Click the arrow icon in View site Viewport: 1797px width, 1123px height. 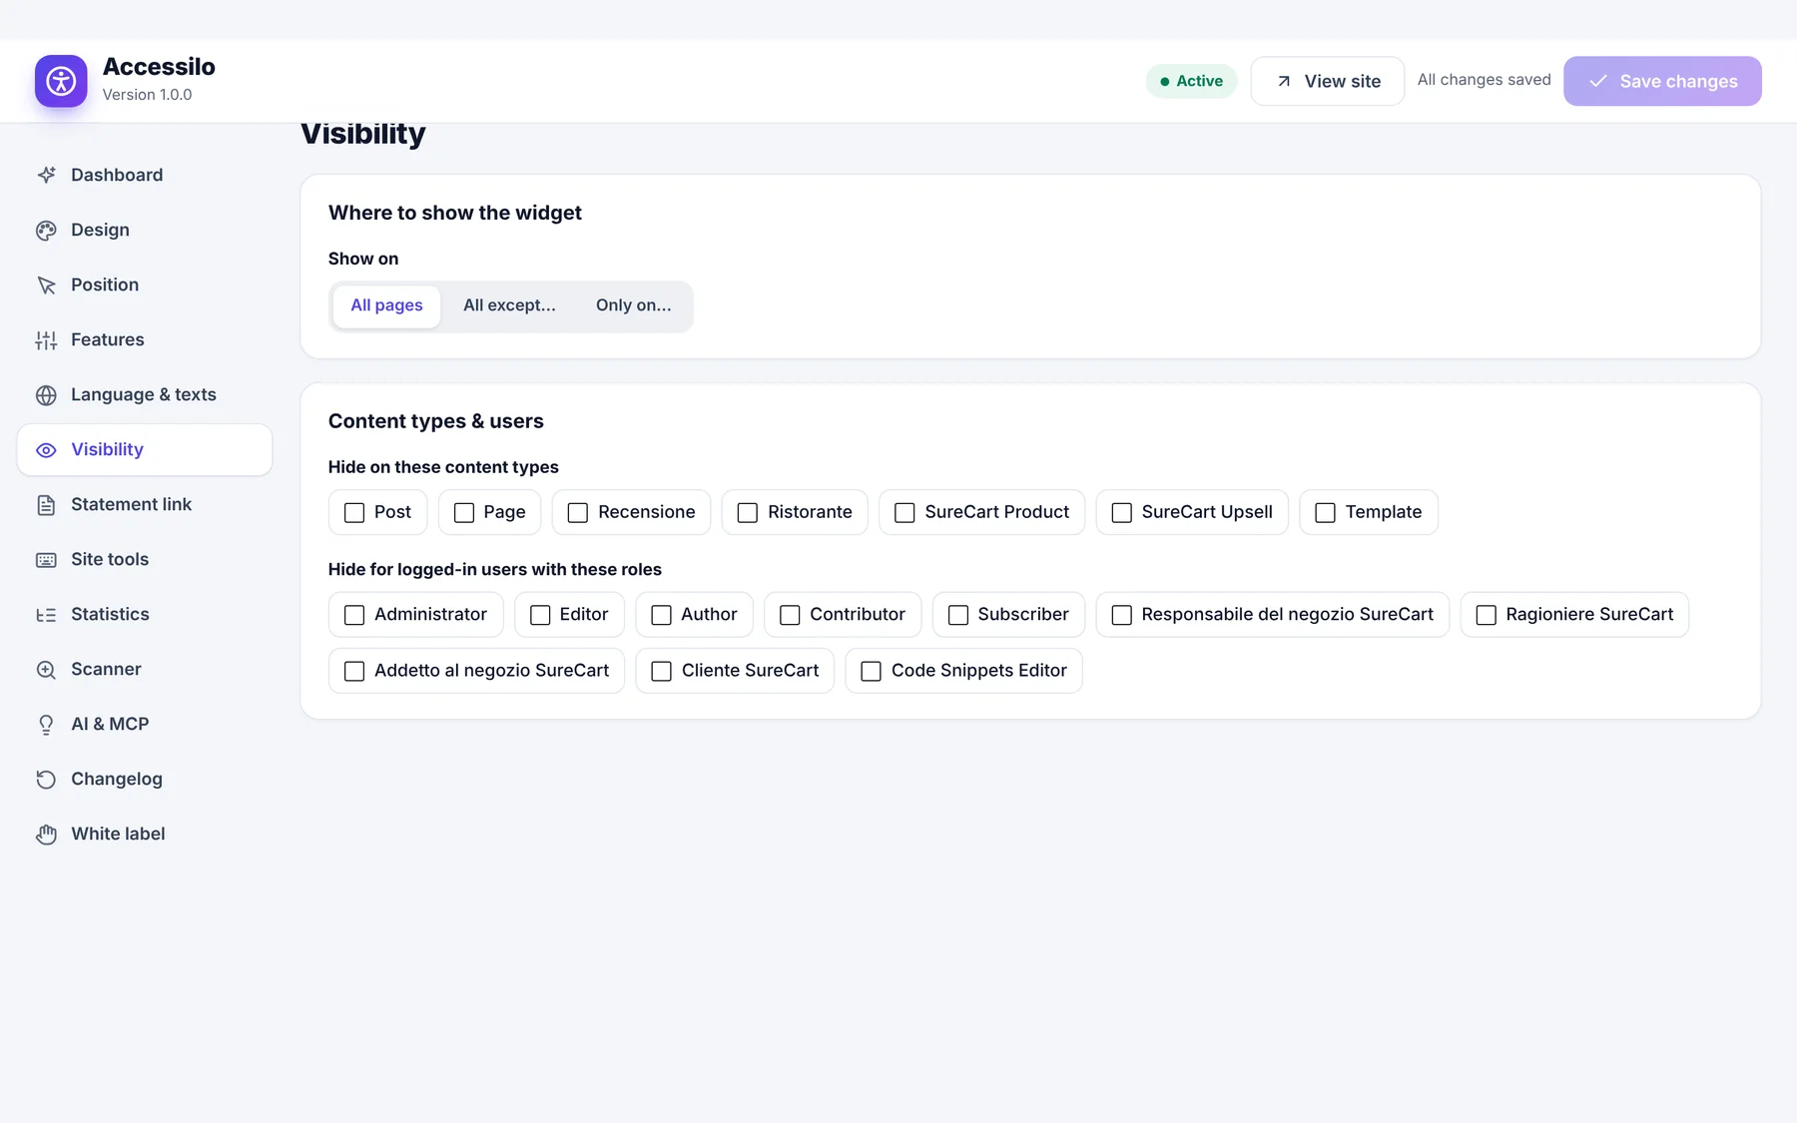(1284, 82)
